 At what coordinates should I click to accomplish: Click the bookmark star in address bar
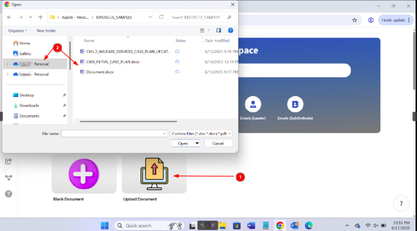(x=354, y=20)
